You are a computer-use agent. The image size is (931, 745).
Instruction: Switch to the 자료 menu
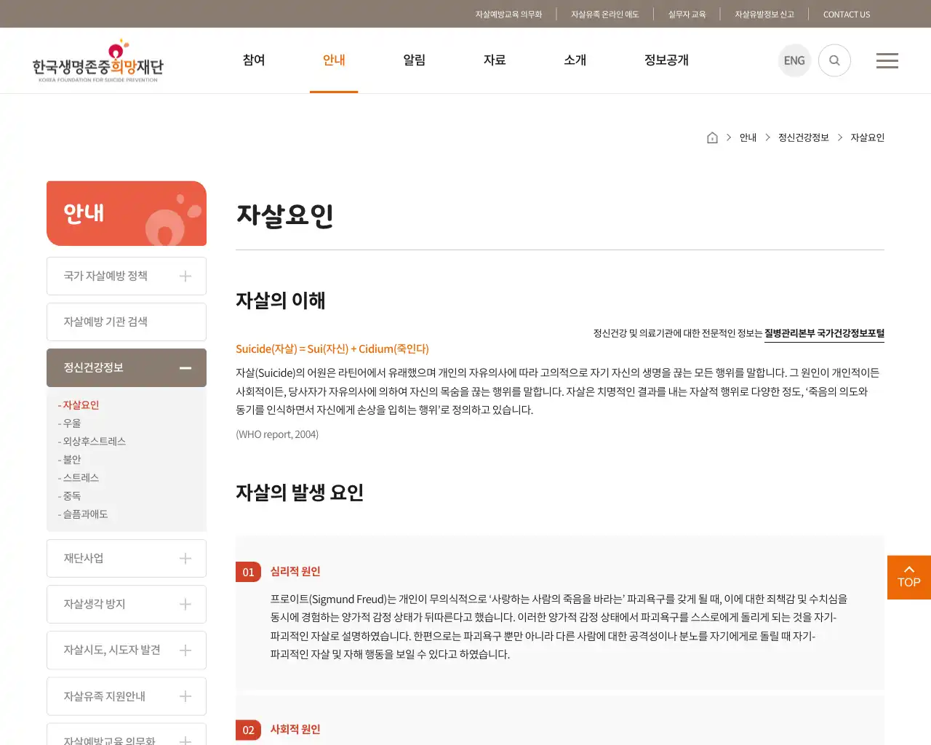coord(495,60)
